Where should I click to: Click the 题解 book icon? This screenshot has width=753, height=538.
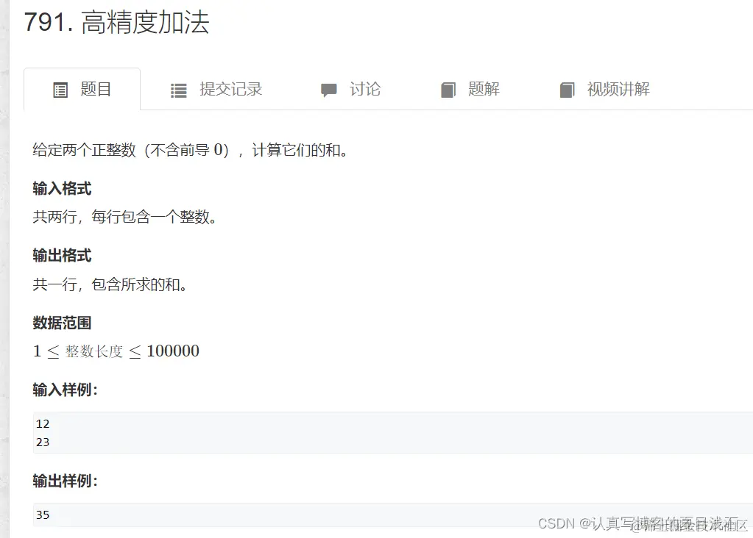[448, 90]
